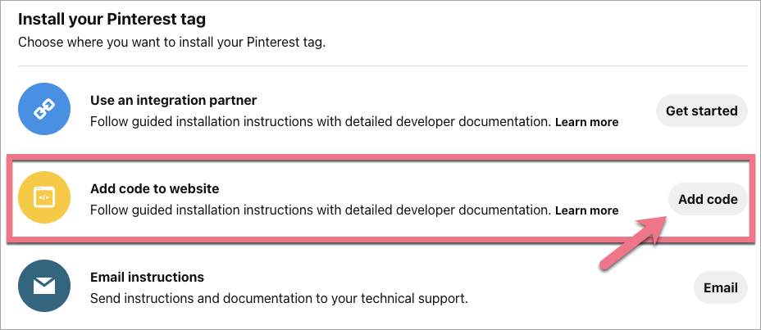Screen dimensions: 761x330
Task: Select the 'Use an integration partner' title
Action: [173, 100]
